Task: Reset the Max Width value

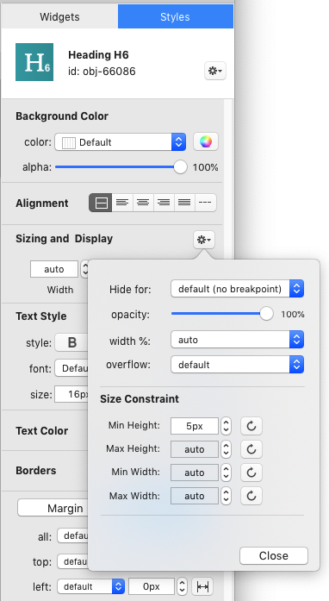Action: point(251,496)
